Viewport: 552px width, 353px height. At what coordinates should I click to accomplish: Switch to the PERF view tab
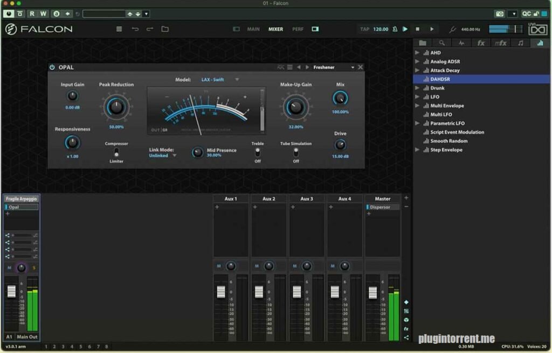(x=298, y=29)
